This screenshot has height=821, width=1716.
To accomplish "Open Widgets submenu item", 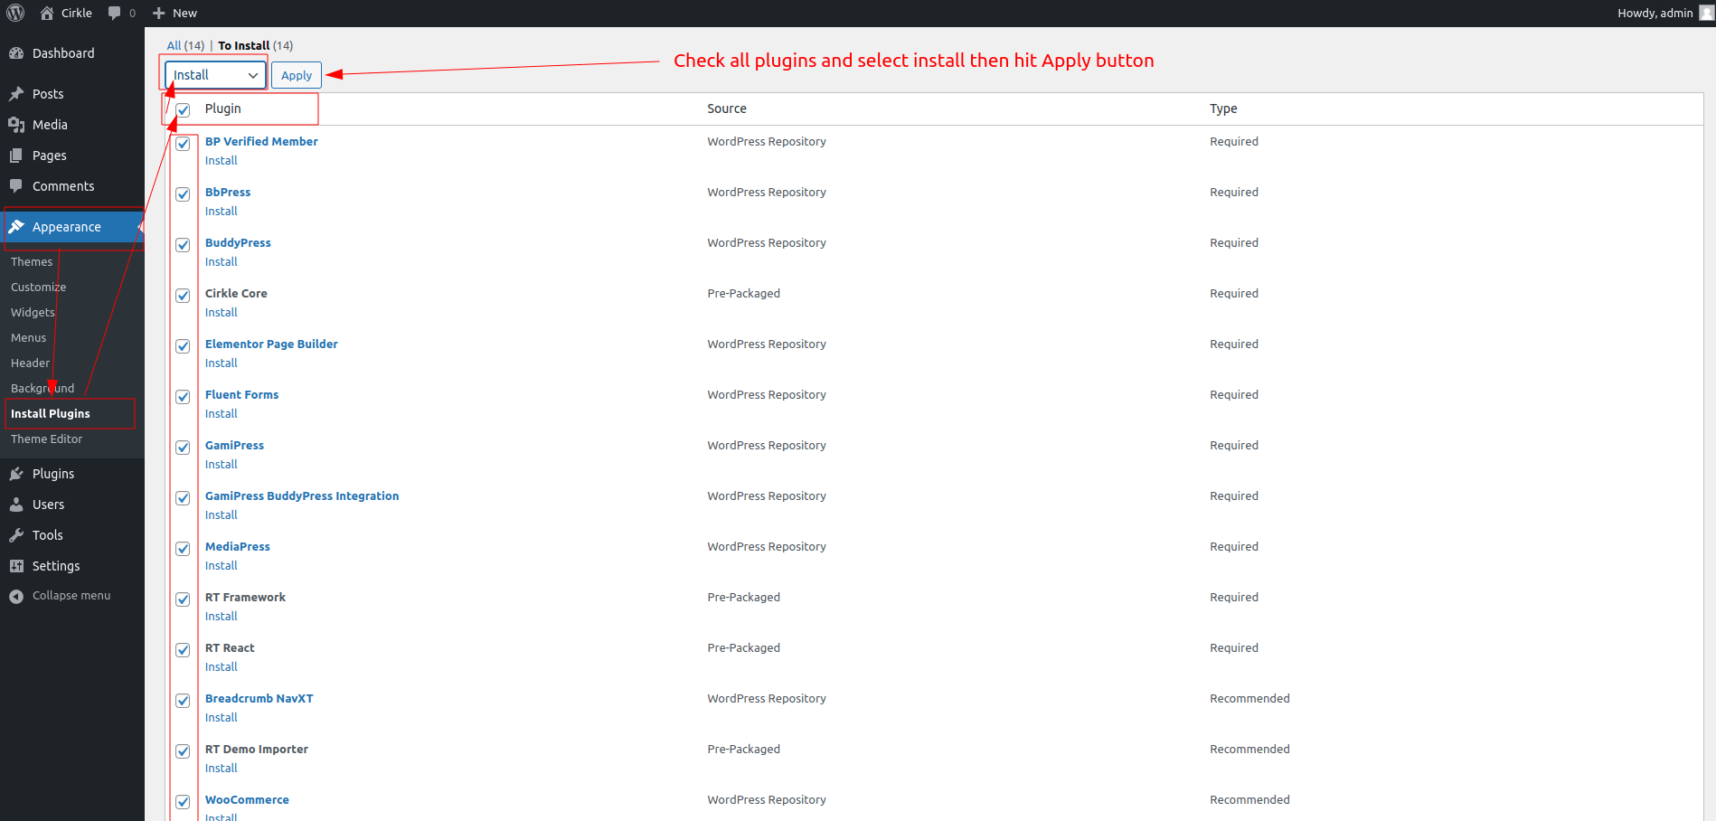I will point(33,312).
